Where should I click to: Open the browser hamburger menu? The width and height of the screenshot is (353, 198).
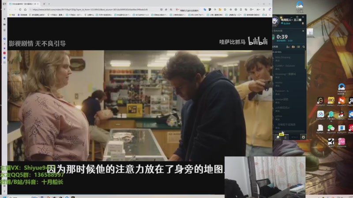coord(263,10)
